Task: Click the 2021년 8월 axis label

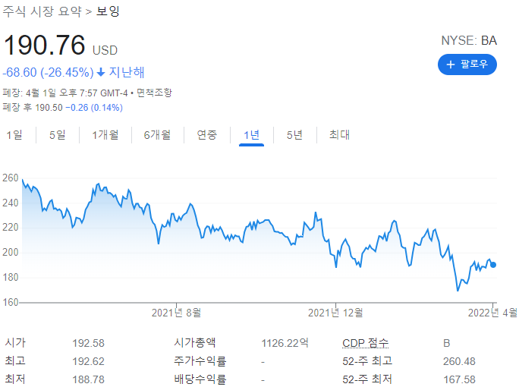Action: tap(177, 313)
